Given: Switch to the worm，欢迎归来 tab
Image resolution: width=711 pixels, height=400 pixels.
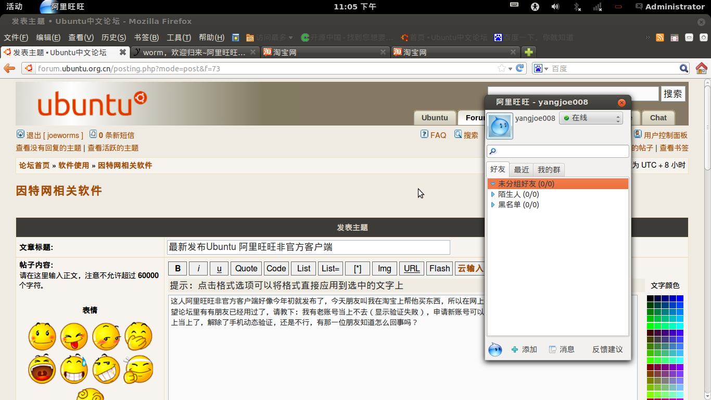Looking at the screenshot, I should click(195, 52).
